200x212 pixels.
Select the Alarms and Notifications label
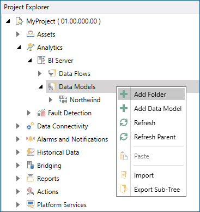click(72, 139)
